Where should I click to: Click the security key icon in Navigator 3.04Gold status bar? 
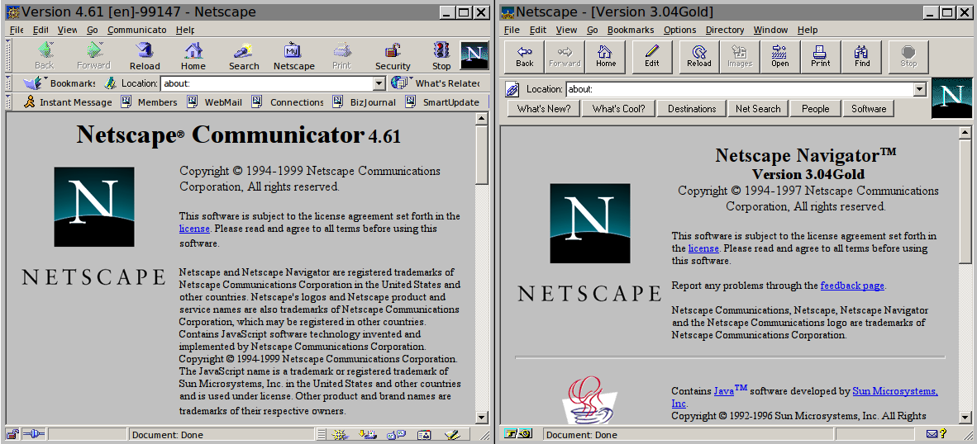517,434
